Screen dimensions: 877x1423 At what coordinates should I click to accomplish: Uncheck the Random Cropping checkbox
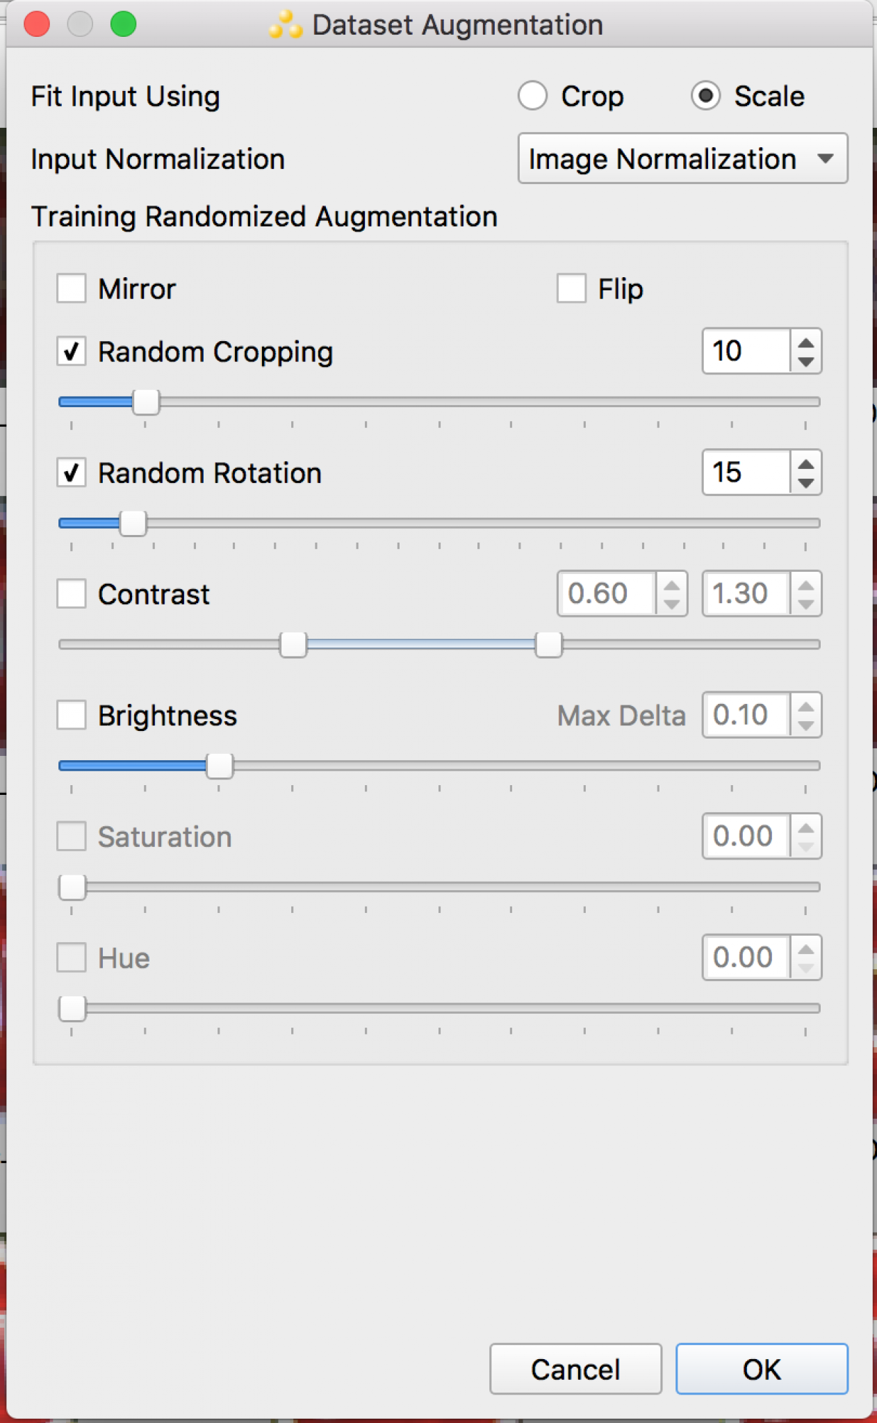pos(72,352)
